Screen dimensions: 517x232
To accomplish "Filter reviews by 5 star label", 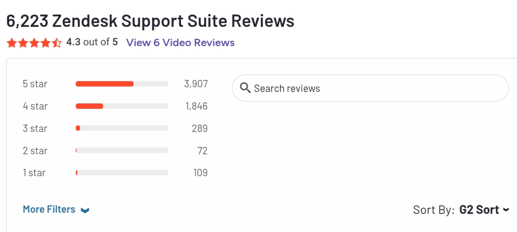I will coord(35,84).
